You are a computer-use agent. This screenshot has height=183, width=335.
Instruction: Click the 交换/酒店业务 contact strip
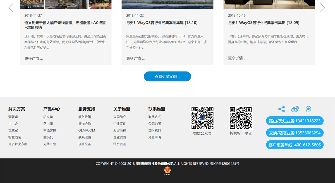click(x=295, y=133)
